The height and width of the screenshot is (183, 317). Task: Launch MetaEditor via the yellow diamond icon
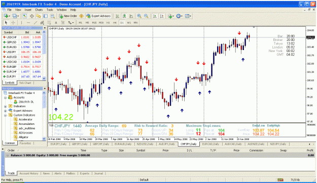pos(82,16)
